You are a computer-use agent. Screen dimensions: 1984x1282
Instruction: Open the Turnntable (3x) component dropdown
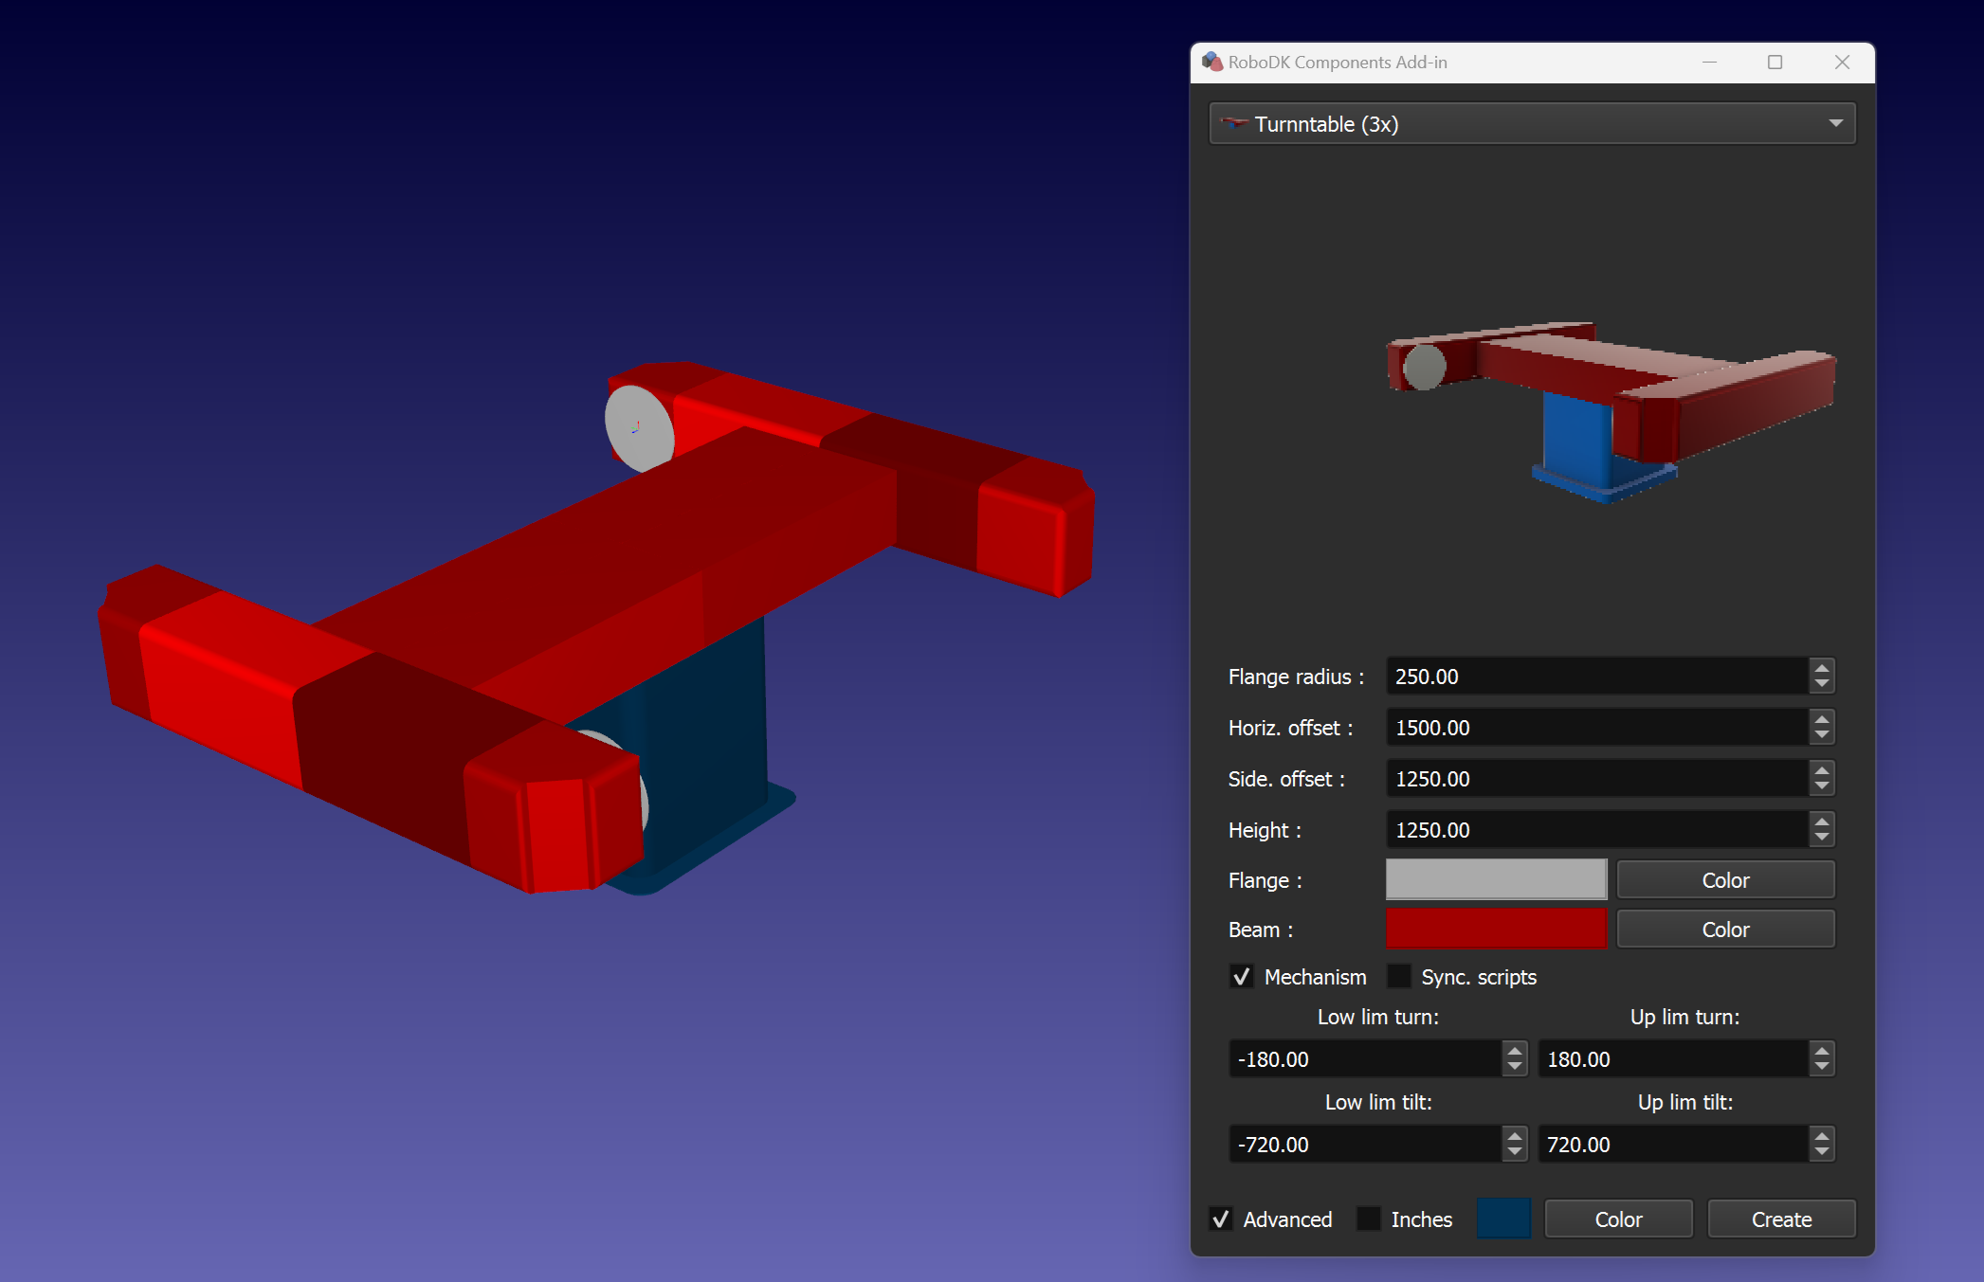click(1517, 123)
